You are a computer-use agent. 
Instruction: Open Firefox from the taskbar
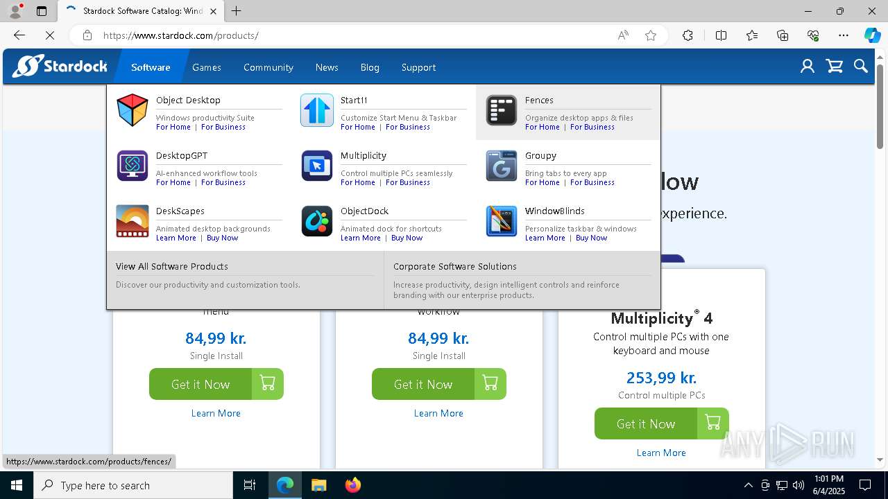(352, 485)
